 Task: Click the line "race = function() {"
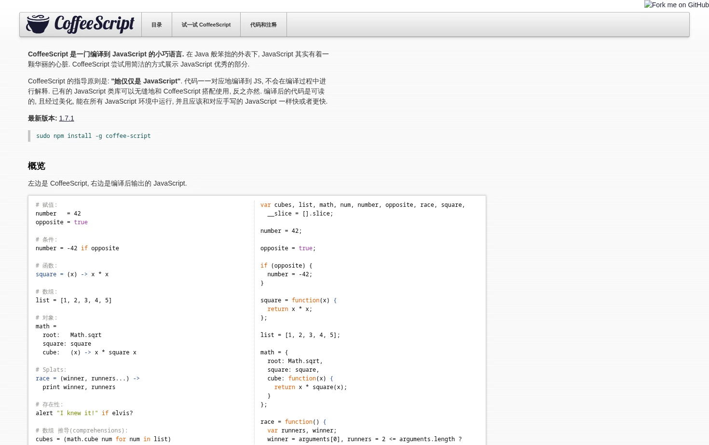coord(293,422)
